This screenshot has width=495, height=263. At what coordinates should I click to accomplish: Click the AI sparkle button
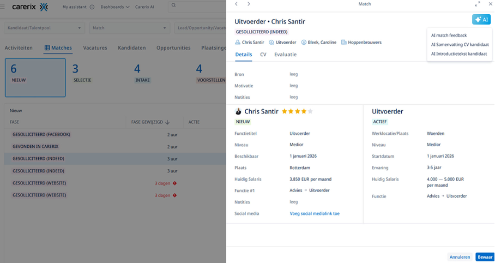(x=481, y=20)
